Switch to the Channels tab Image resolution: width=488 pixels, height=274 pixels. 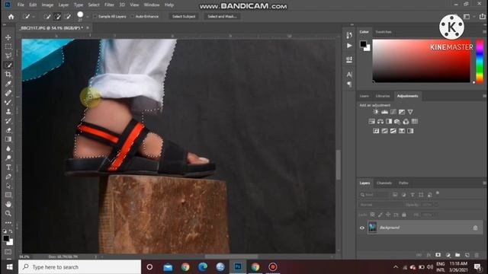[384, 183]
